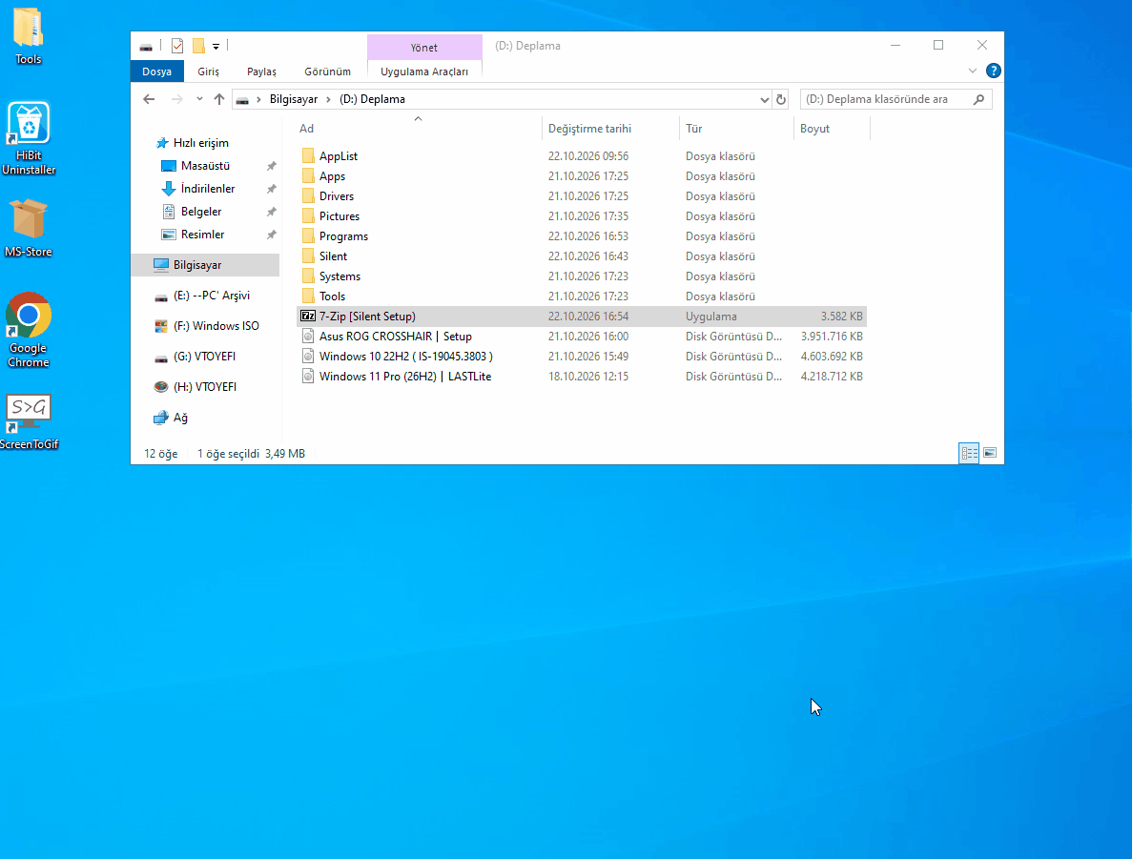Open the Dosya menu tab

tap(156, 72)
